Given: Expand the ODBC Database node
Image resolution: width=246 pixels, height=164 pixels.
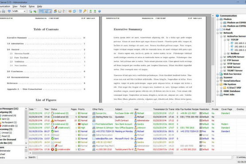Looking at the screenshot, I should click(x=218, y=91).
